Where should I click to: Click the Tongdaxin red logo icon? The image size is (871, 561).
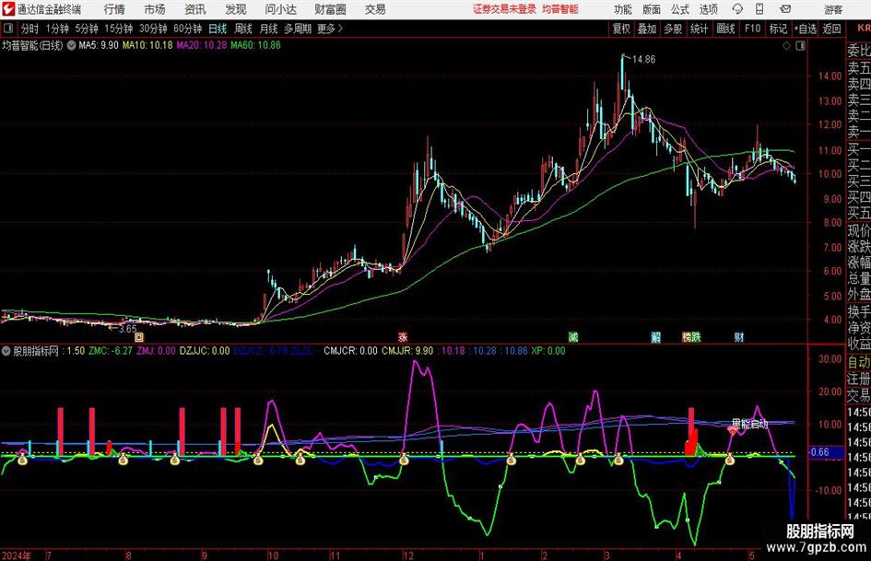[7, 9]
